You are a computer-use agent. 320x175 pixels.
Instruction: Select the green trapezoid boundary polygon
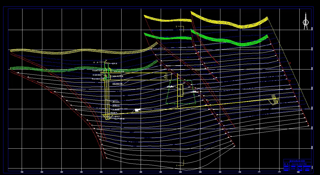click(x=181, y=92)
